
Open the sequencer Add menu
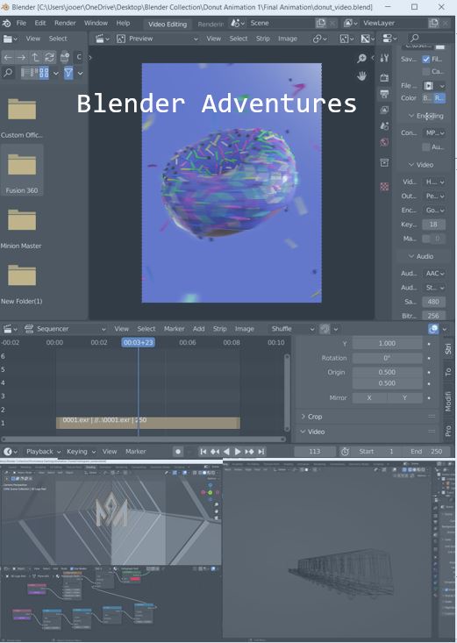click(x=198, y=329)
